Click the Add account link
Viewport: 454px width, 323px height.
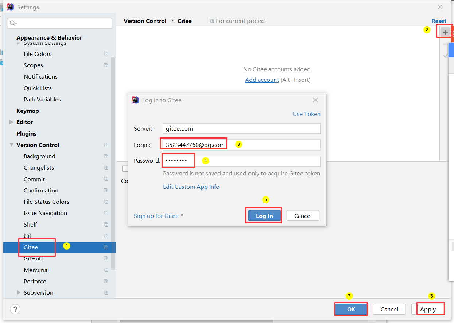point(262,80)
